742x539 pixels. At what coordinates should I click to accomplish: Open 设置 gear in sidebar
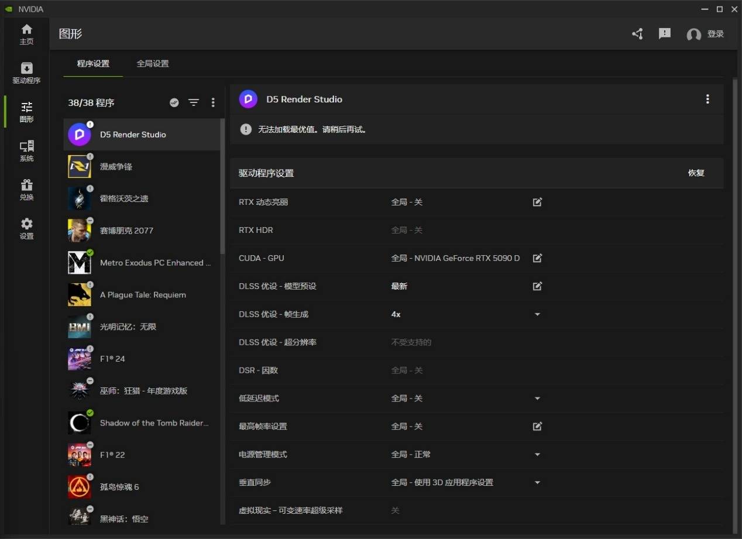point(26,228)
